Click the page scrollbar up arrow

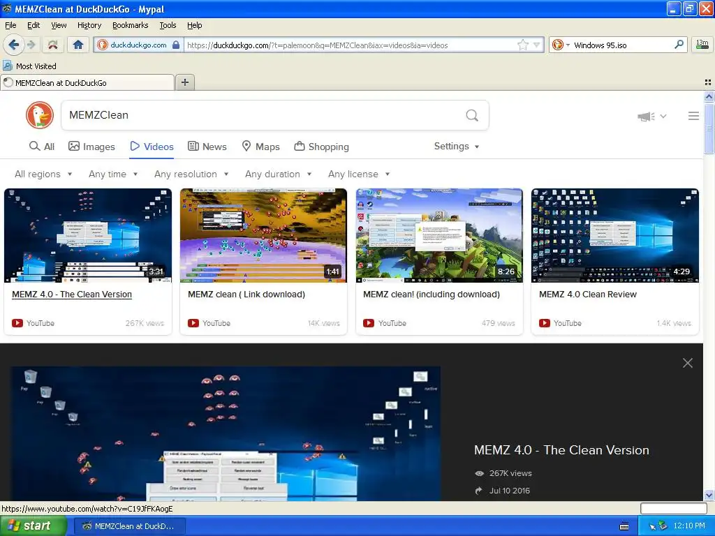tap(709, 96)
